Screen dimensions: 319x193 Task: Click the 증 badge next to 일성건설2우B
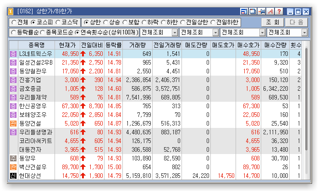[x=13, y=62]
